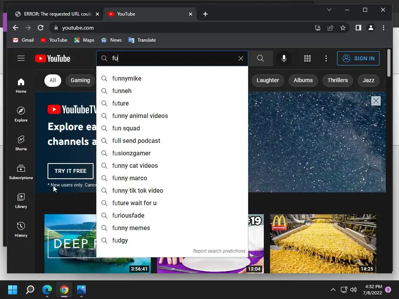Open Windows Start menu
Viewport: 399px width, 299px height.
pos(13,290)
